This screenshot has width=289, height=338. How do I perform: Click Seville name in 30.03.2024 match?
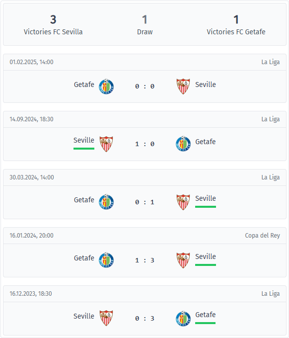click(206, 198)
